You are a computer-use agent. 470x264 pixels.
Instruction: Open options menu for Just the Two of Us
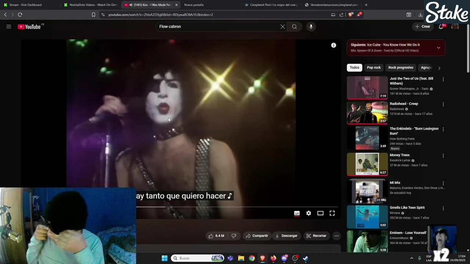(443, 79)
